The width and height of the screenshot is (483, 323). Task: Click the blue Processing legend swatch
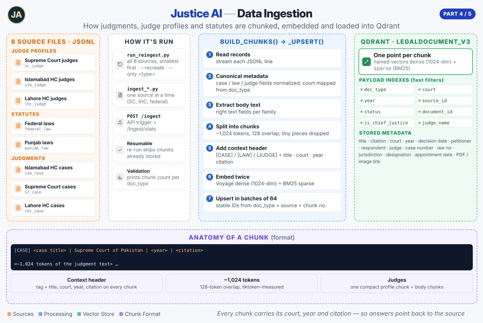coord(40,314)
